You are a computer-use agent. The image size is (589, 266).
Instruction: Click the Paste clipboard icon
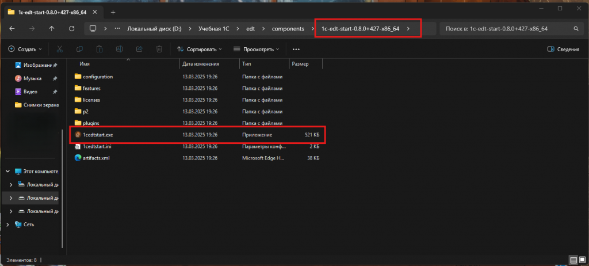pos(100,49)
